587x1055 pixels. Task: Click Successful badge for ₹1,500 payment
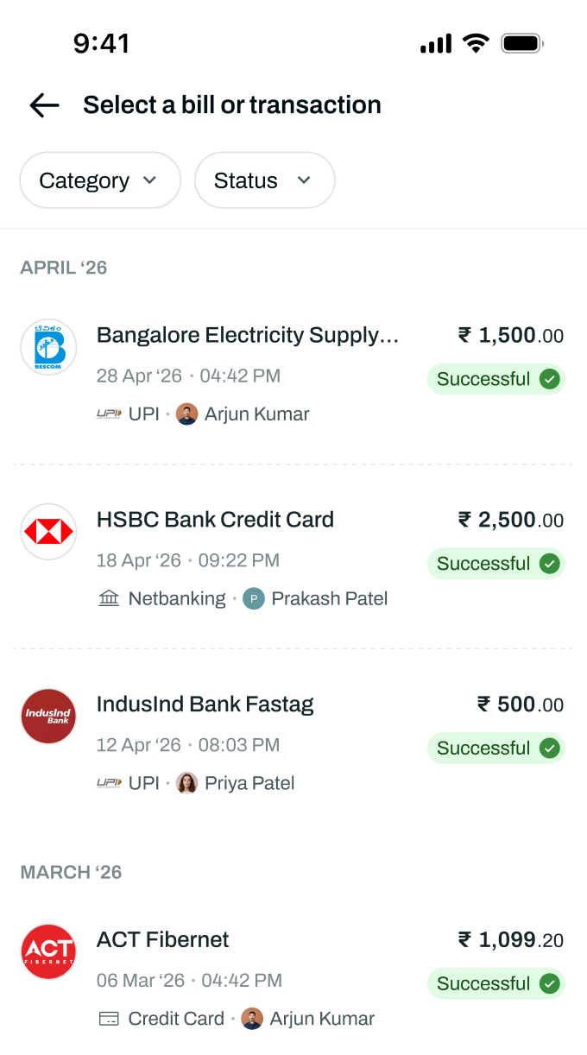(x=496, y=379)
